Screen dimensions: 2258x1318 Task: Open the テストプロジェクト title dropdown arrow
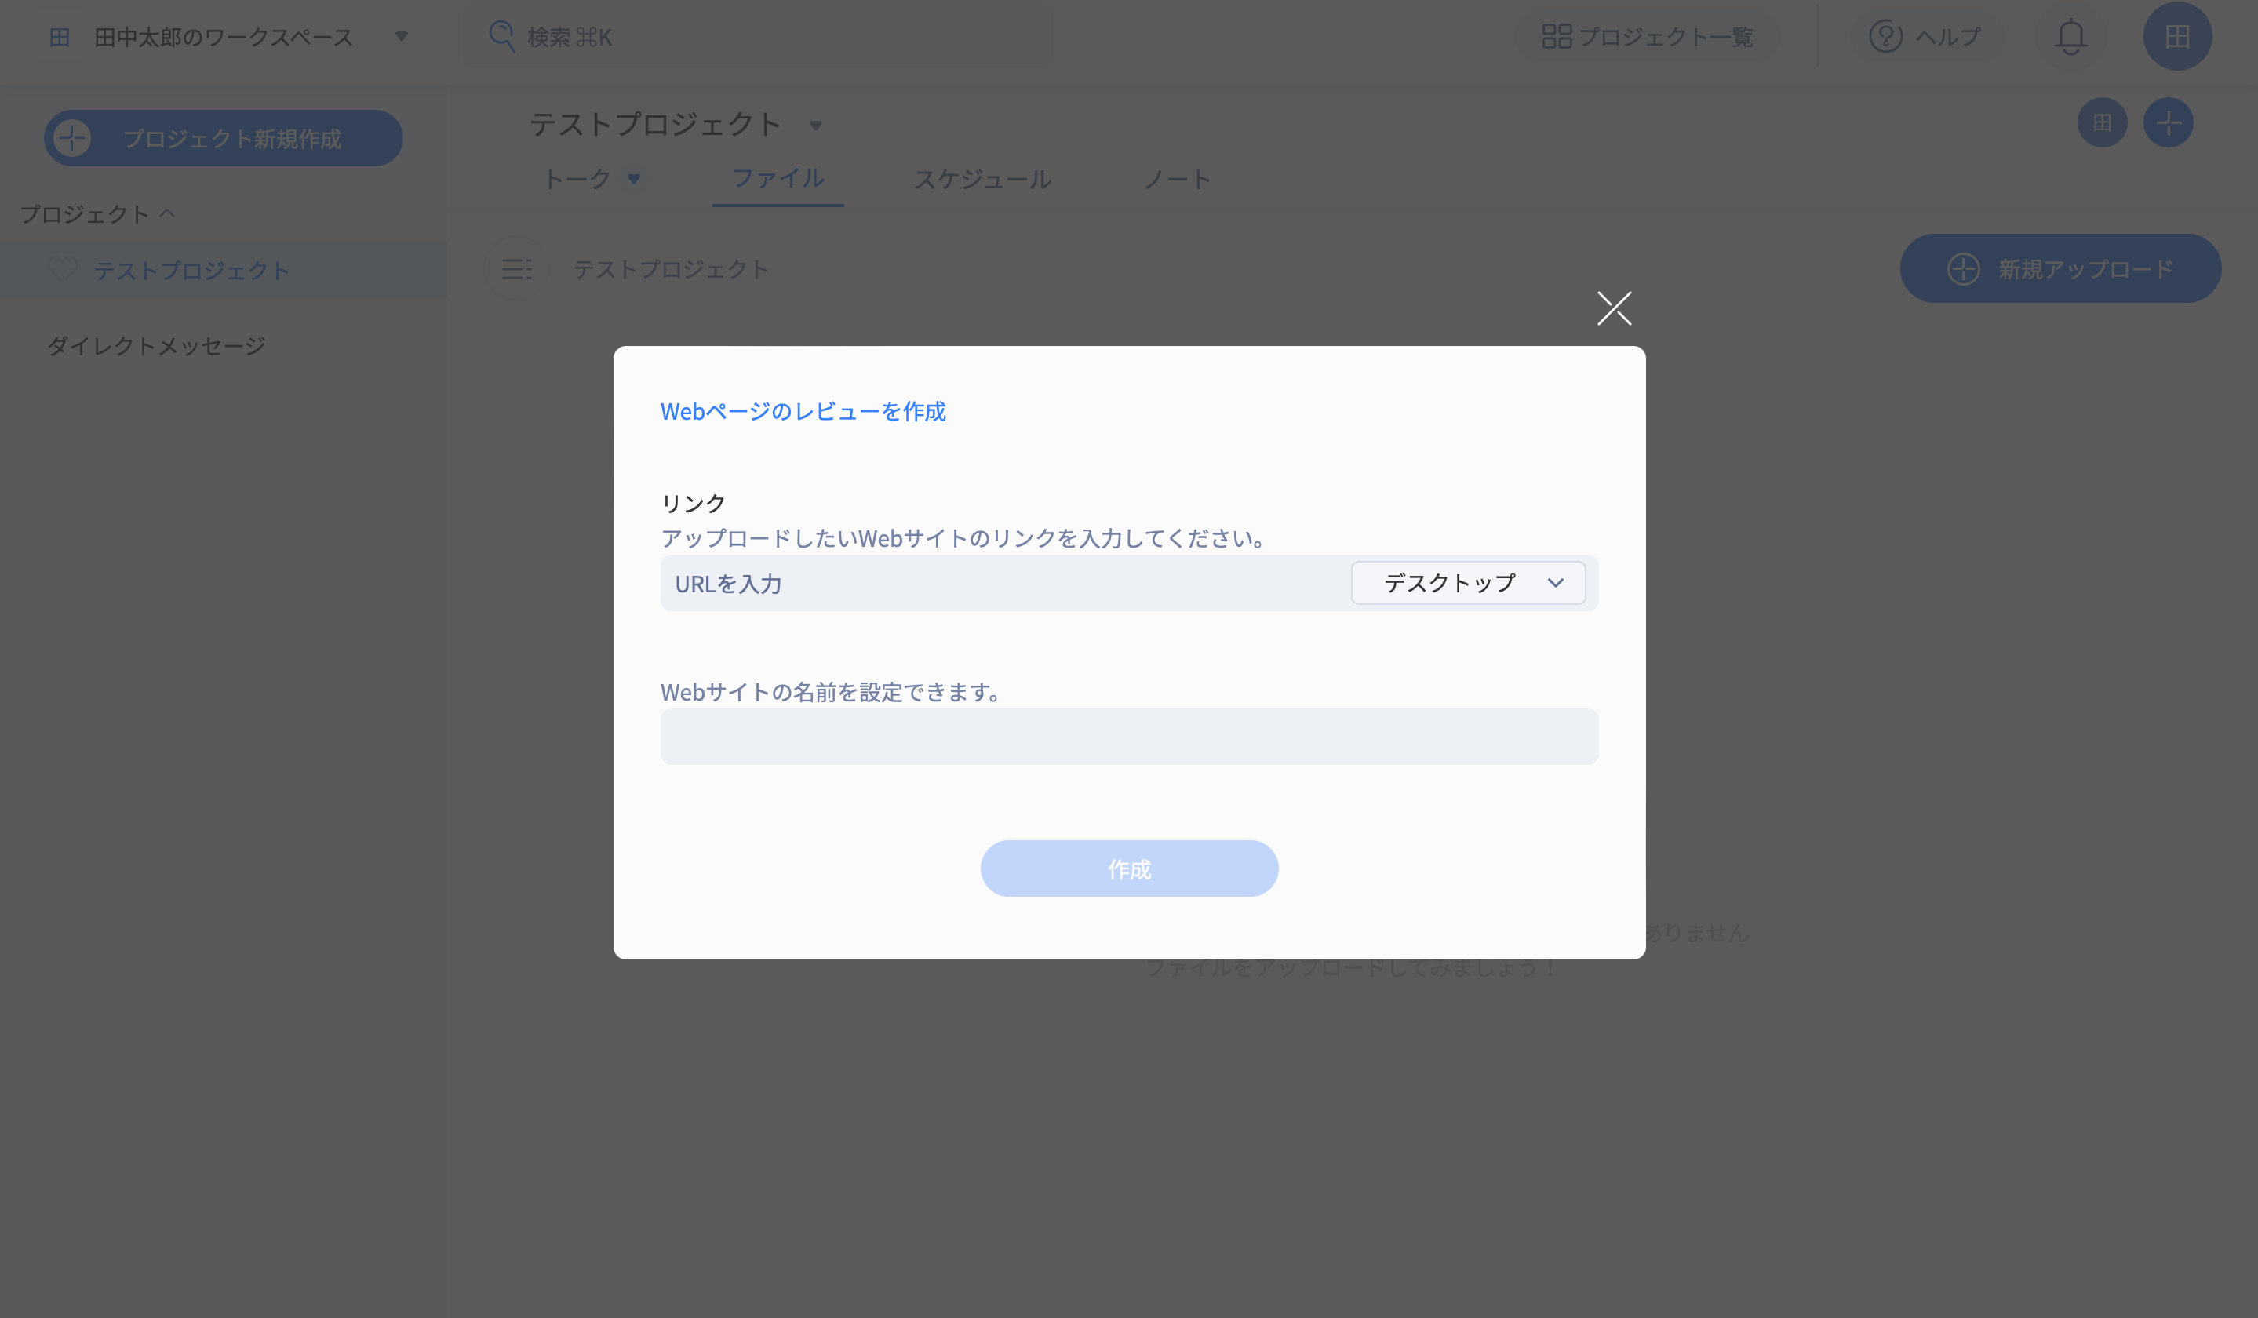pyautogui.click(x=815, y=126)
